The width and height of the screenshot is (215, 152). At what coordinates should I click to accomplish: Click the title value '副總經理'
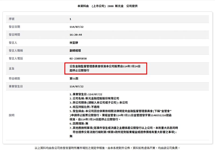pos(75,50)
